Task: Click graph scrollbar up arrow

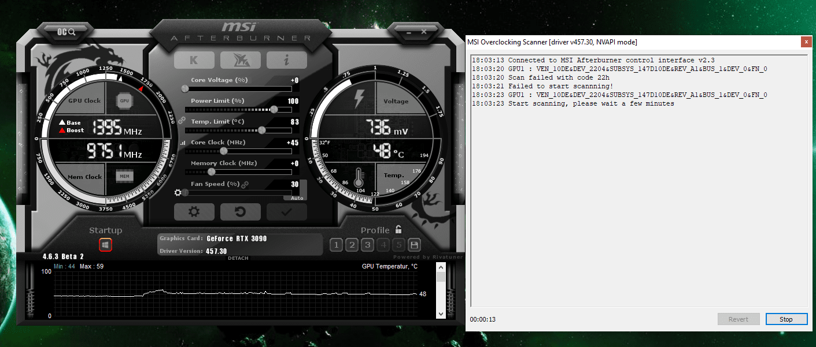Action: [441, 267]
